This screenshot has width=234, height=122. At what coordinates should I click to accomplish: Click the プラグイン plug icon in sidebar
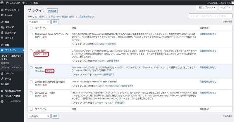click(x=2, y=50)
